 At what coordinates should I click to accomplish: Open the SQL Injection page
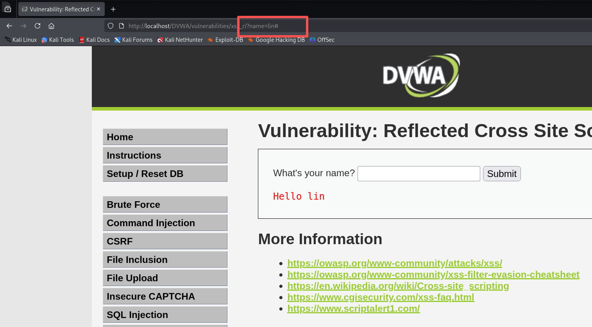coord(165,314)
